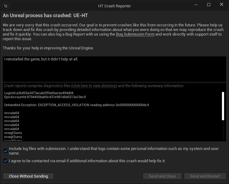
Task: Close the crash reporter with X
Action: [x=222, y=5]
